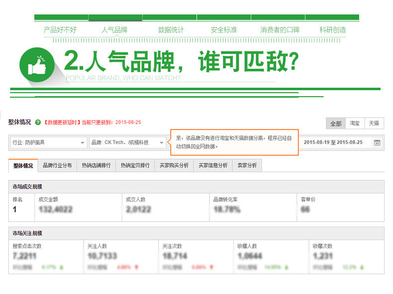Click the date range field 2015-08-19 至 2015-08-25
This screenshot has height=294, width=393.
pyautogui.click(x=333, y=143)
